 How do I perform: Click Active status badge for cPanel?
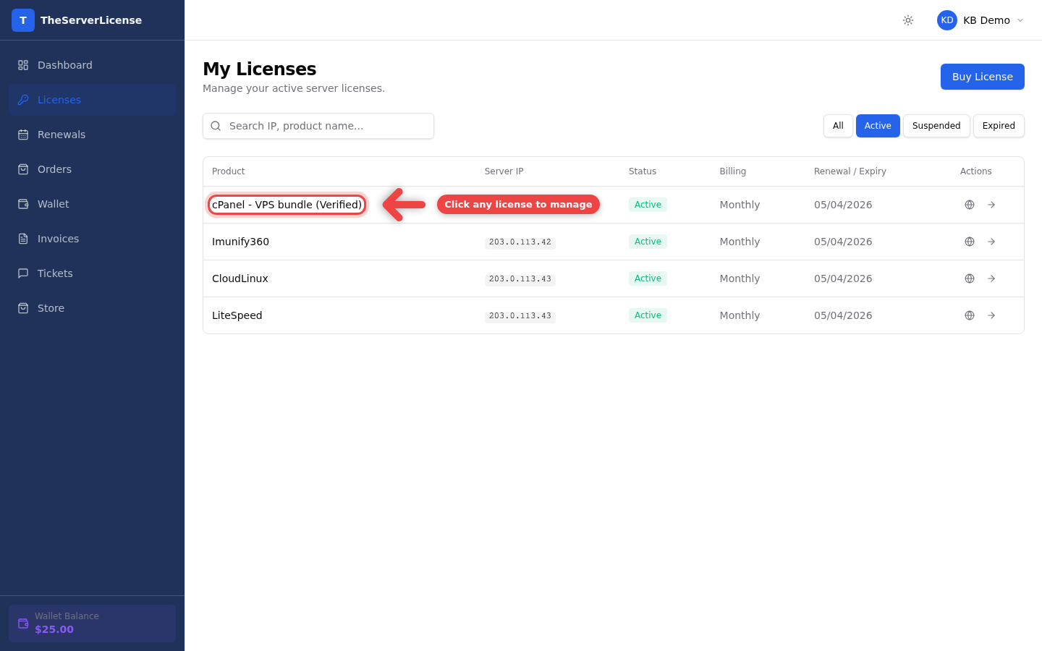tap(648, 205)
